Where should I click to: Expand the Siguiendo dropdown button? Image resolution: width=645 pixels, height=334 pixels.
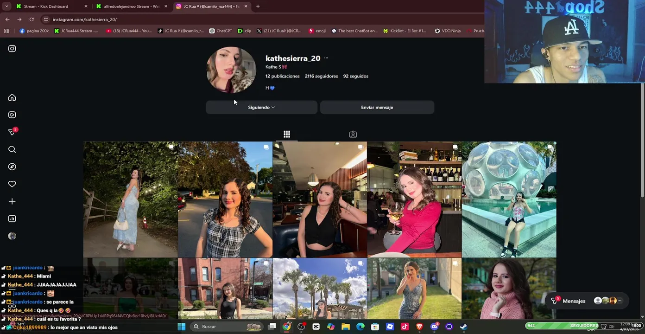click(261, 107)
